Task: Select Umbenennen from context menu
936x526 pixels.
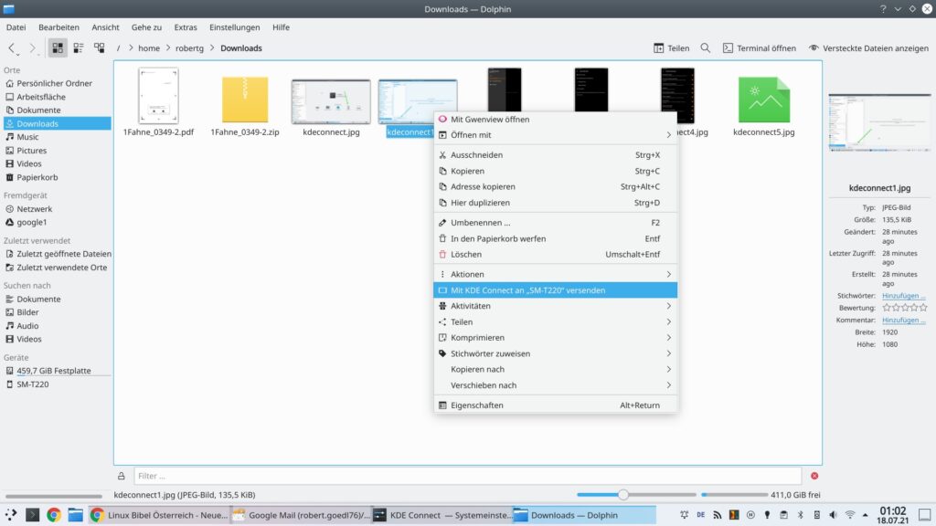Action: [555, 223]
